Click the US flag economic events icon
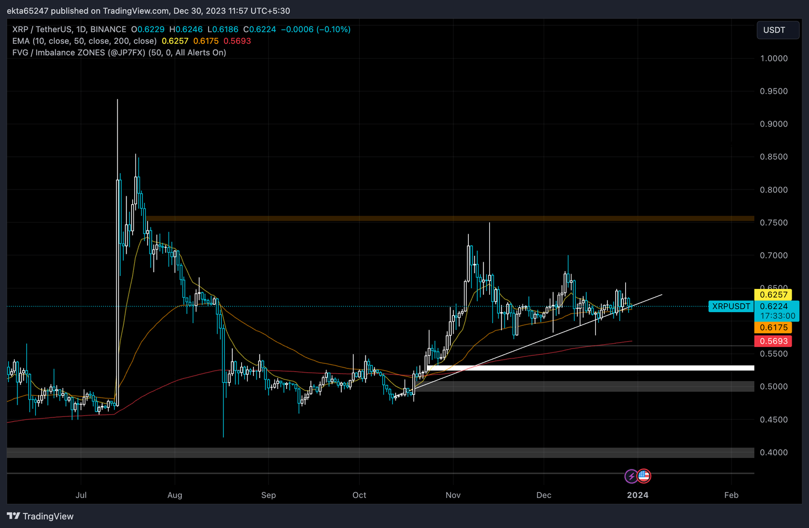Image resolution: width=809 pixels, height=528 pixels. [x=644, y=476]
